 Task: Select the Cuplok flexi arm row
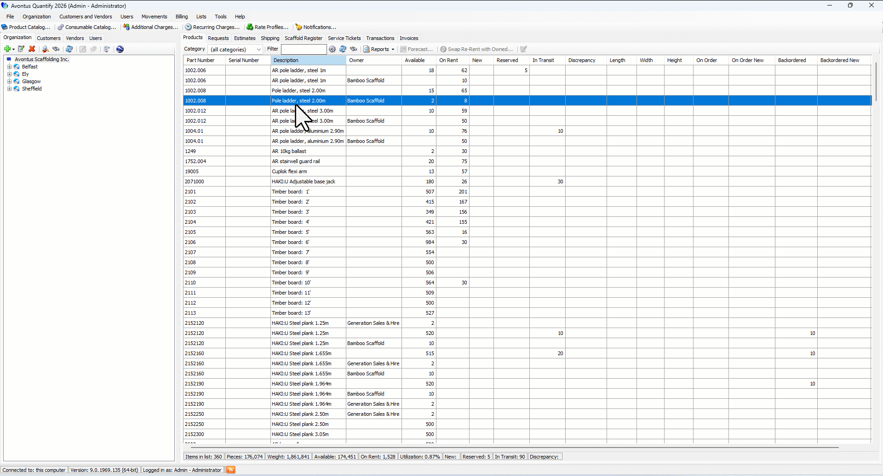click(527, 171)
